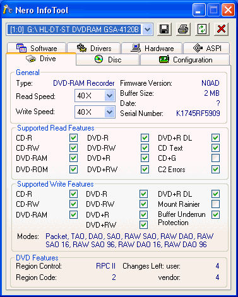238x297 pixels.
Task: Click the serial number K1745RF5909
Action: pos(198,114)
